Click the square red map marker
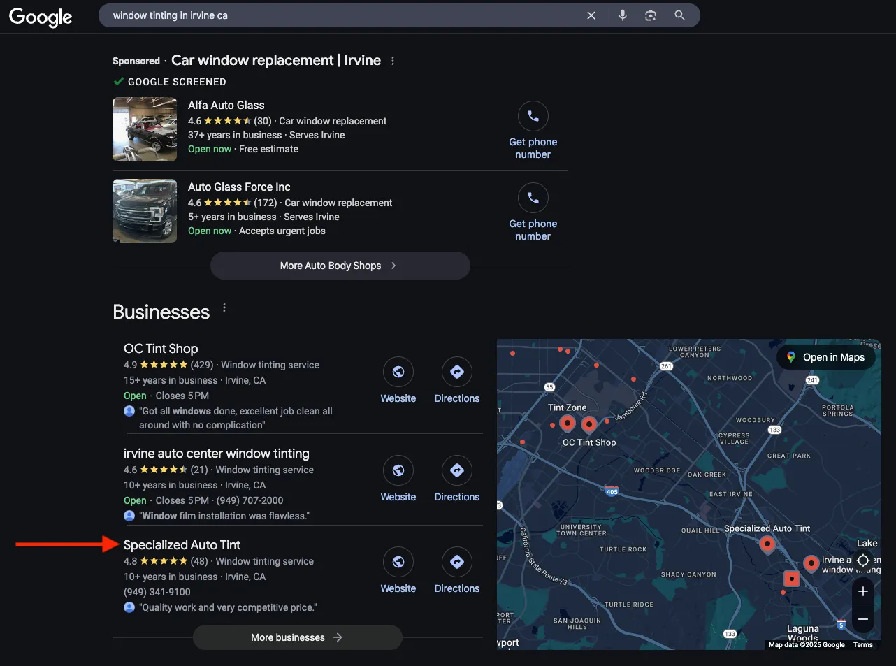 pos(791,579)
